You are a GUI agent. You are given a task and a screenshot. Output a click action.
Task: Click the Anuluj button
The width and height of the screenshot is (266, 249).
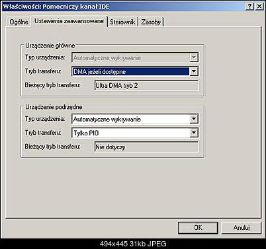click(x=242, y=227)
